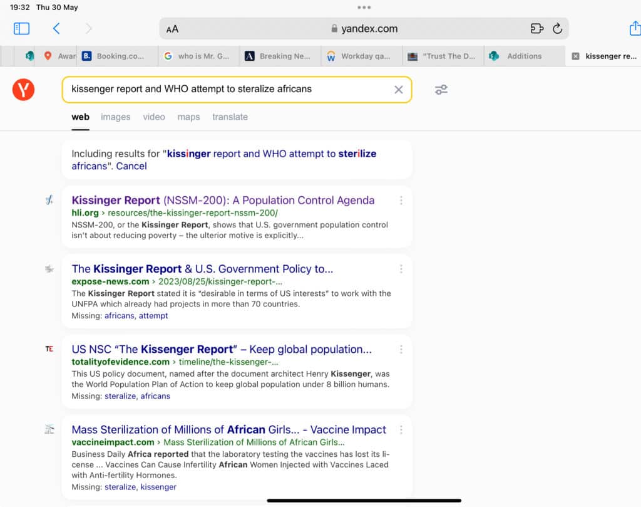
Task: Tap the SharePoint tab icon at far left
Action: click(x=29, y=56)
